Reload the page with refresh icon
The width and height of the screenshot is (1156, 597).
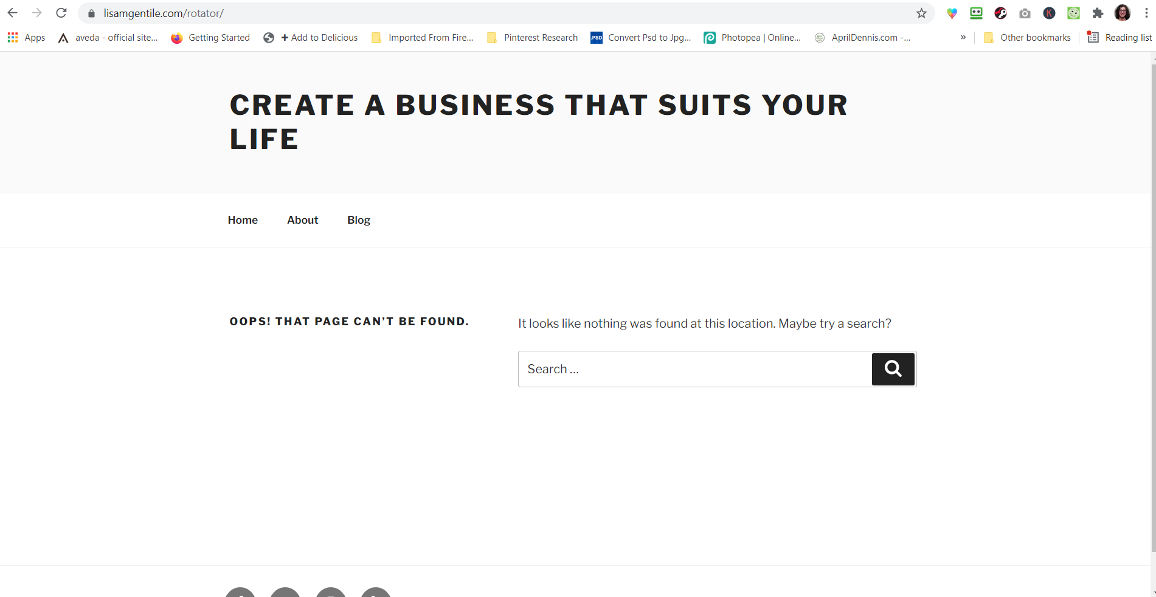coord(61,13)
